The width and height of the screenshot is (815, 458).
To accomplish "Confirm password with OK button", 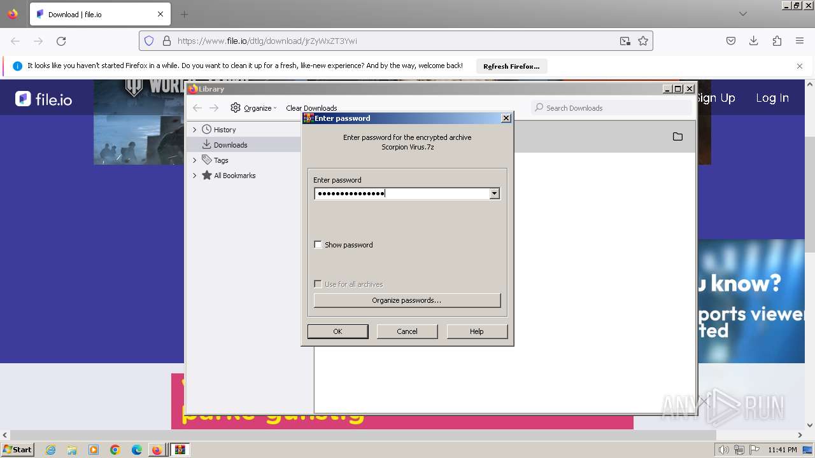I will point(337,331).
